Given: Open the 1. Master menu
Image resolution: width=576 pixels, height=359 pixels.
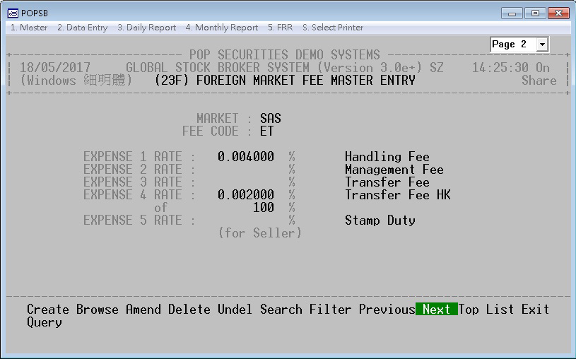Looking at the screenshot, I should [x=29, y=28].
